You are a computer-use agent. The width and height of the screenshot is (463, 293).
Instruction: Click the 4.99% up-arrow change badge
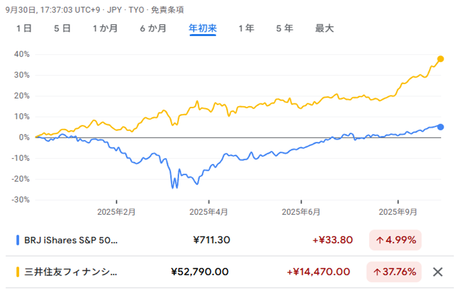[x=395, y=240]
